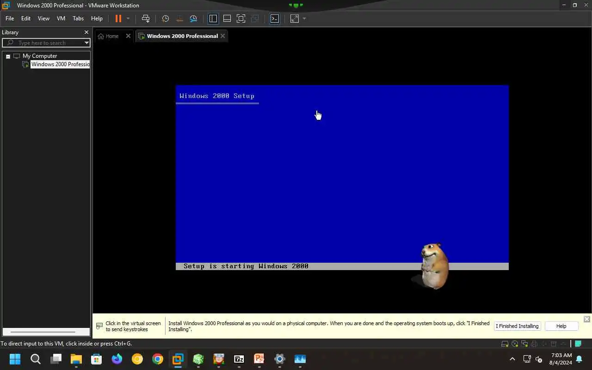The image size is (592, 370).
Task: Open Google Chrome from the taskbar
Action: point(158,359)
